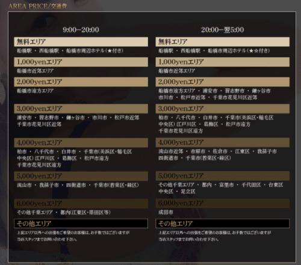Viewport: 301px width, 265px height.
Task: Click 4,000yenエリア bar in the daytime column
Action: (81, 142)
